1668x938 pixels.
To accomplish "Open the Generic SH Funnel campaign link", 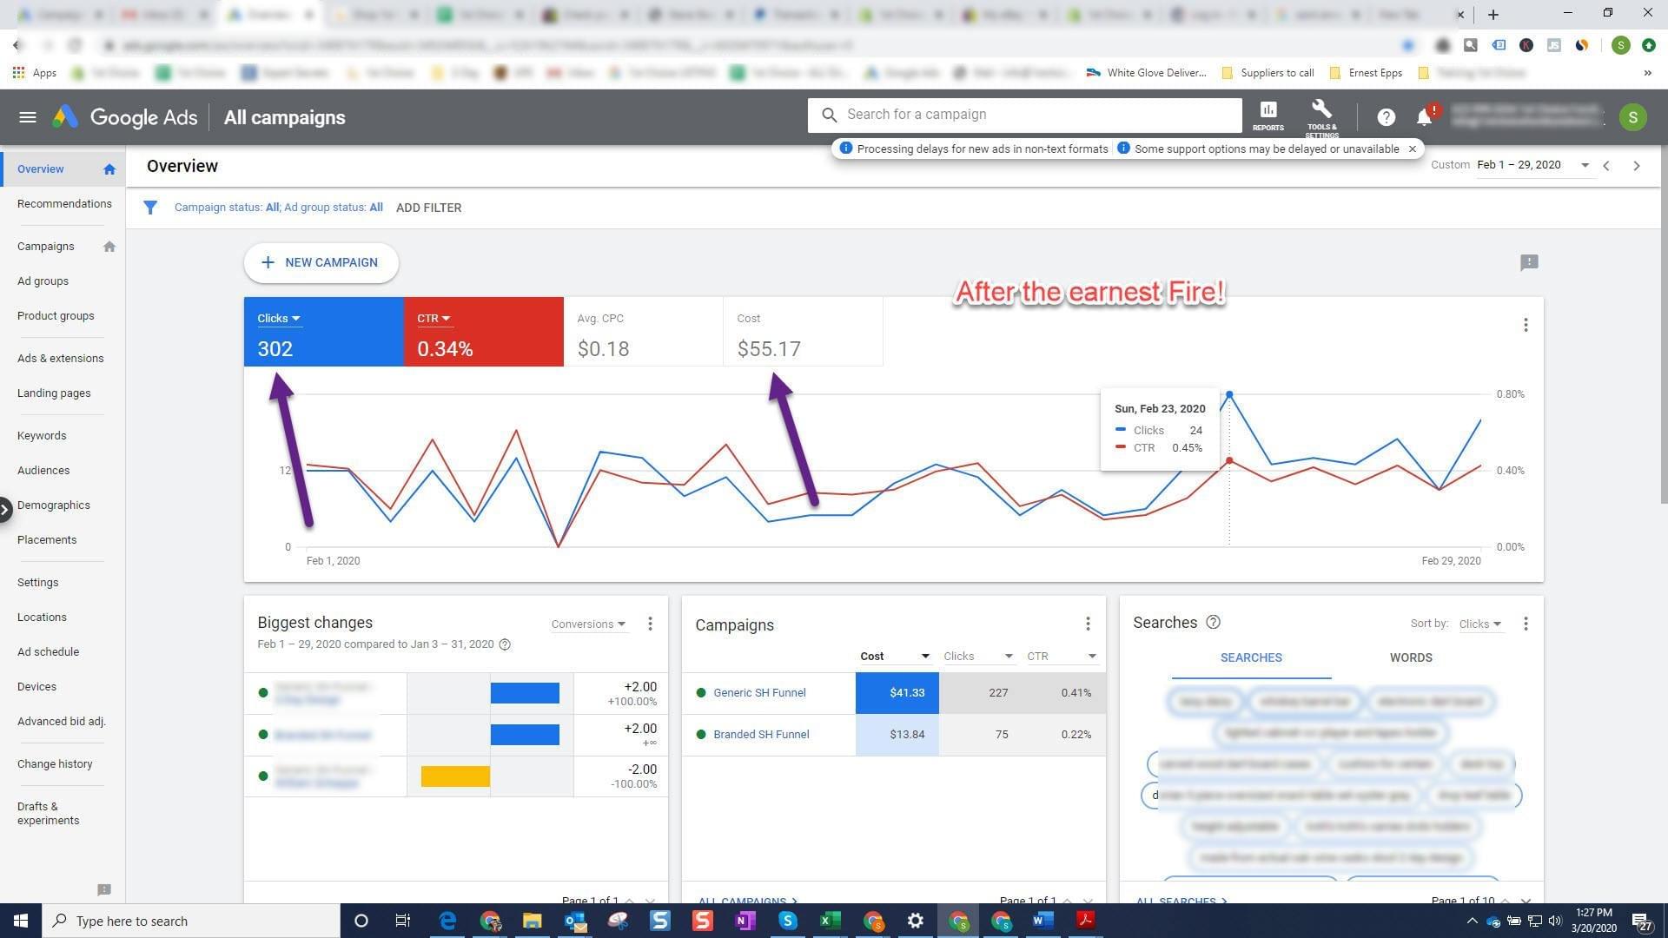I will 759,693.
